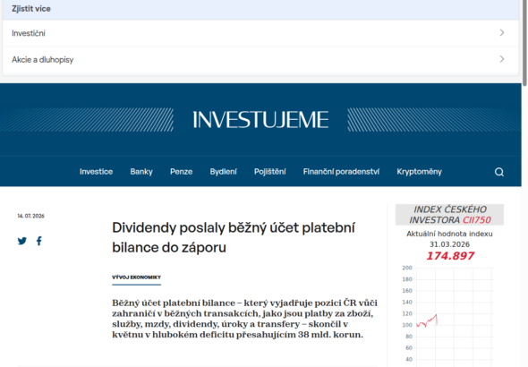The height and width of the screenshot is (367, 528).
Task: Click the Aktuální hodnota indexu label
Action: pyautogui.click(x=449, y=234)
